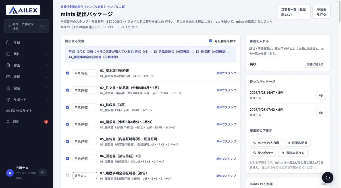
Task: Click the logout icon beside 弁護士A
Action: (x=43, y=173)
